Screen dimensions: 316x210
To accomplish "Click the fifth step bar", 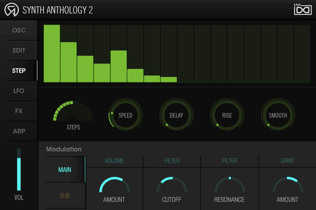I will click(x=118, y=66).
